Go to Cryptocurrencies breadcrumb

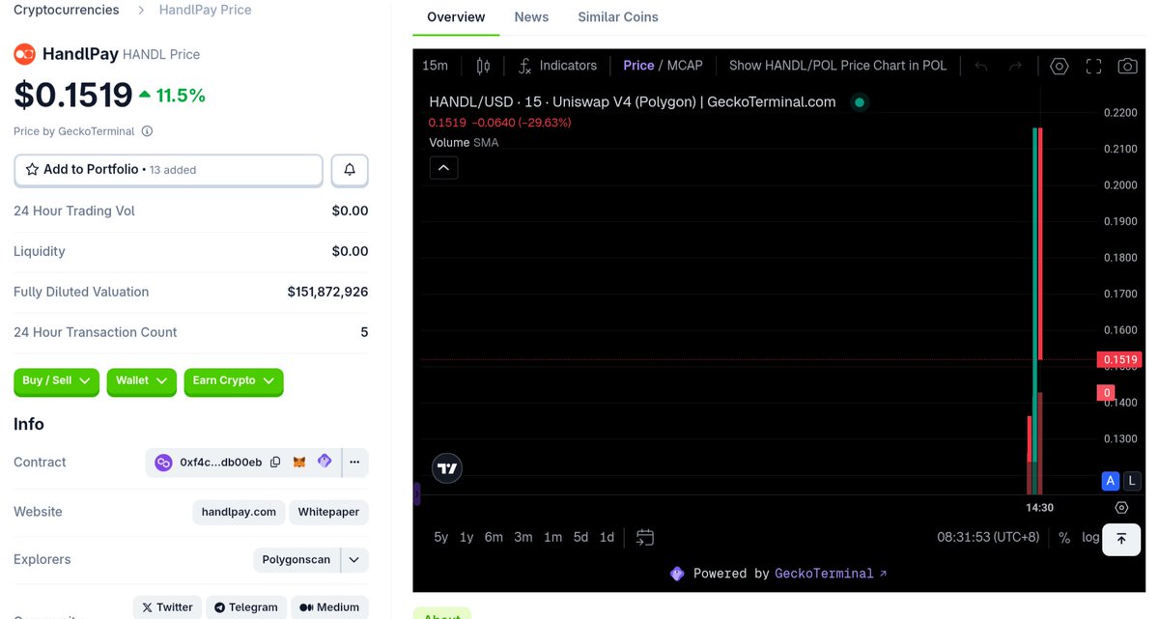point(67,10)
